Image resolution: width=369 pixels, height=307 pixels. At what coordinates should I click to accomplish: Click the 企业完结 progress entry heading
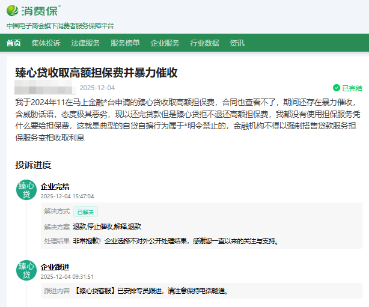pyautogui.click(x=55, y=186)
